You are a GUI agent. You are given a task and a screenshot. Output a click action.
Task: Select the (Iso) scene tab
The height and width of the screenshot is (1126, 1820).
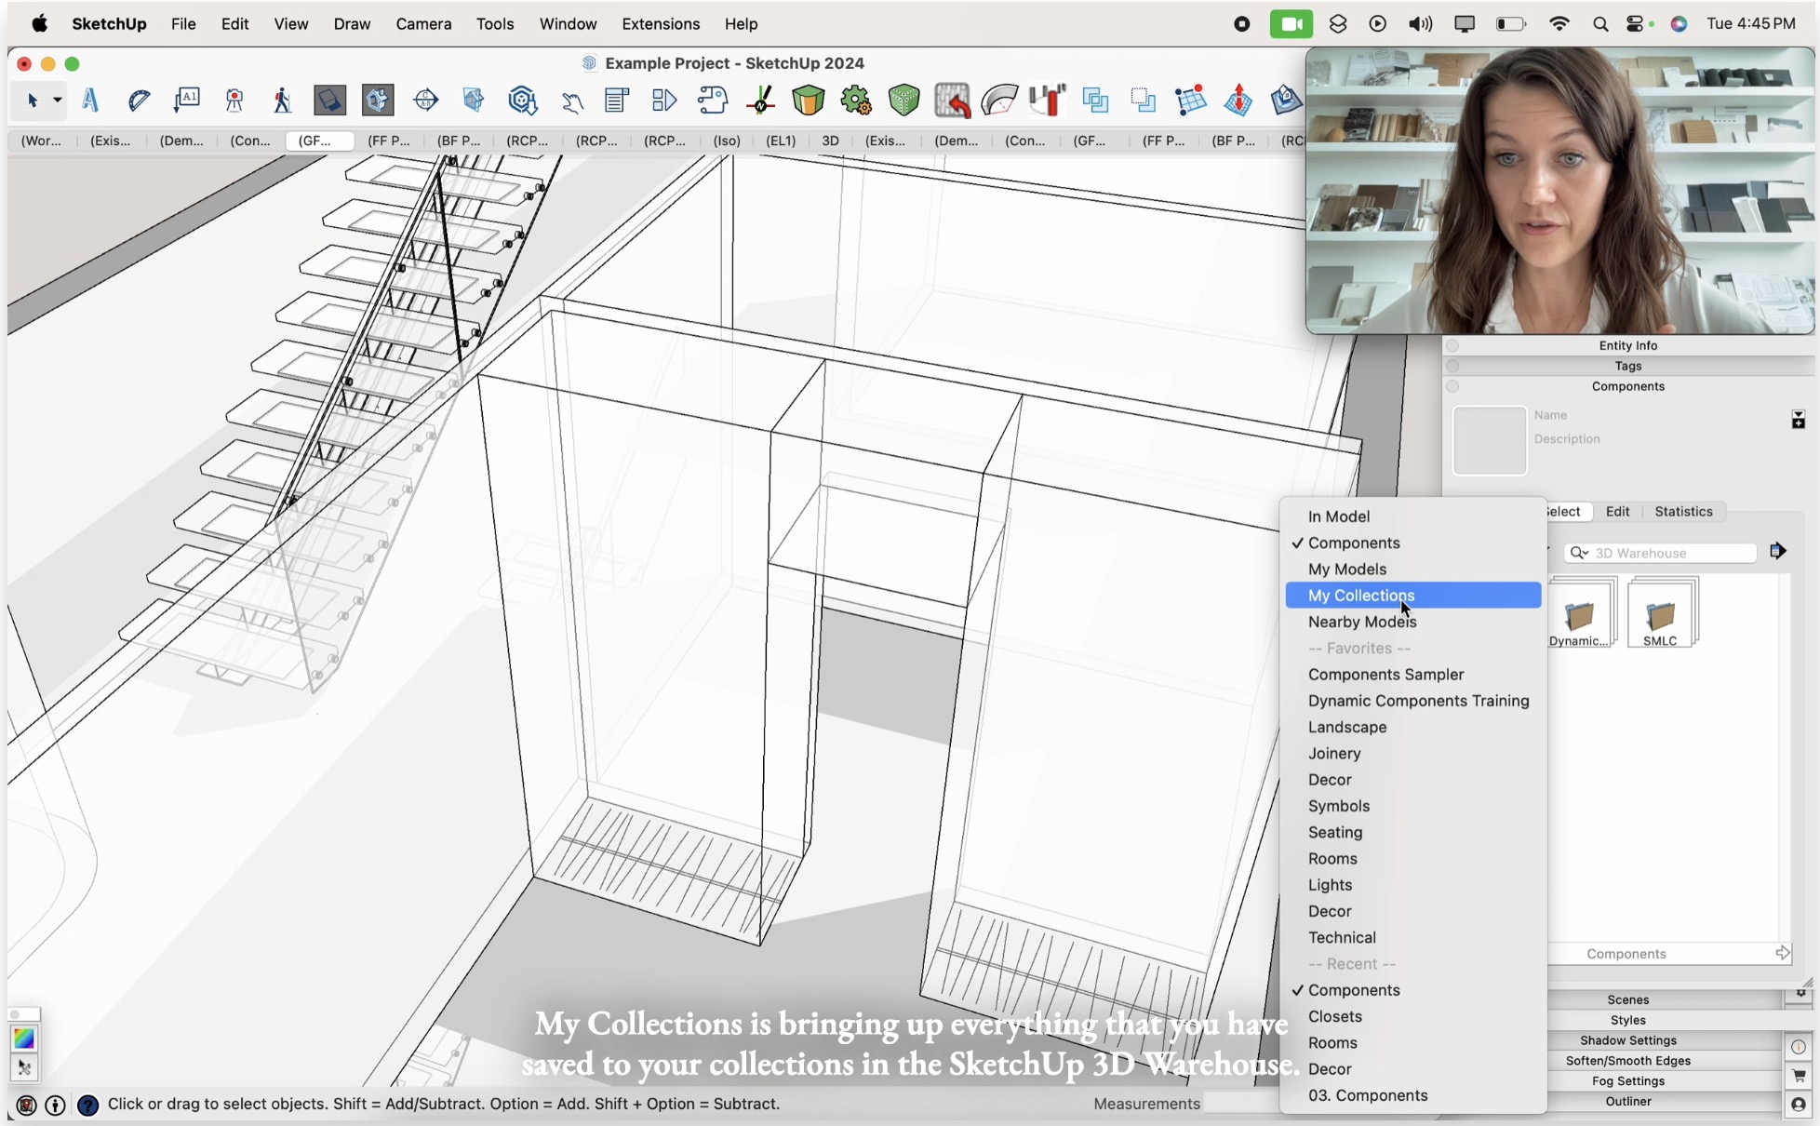tap(726, 141)
